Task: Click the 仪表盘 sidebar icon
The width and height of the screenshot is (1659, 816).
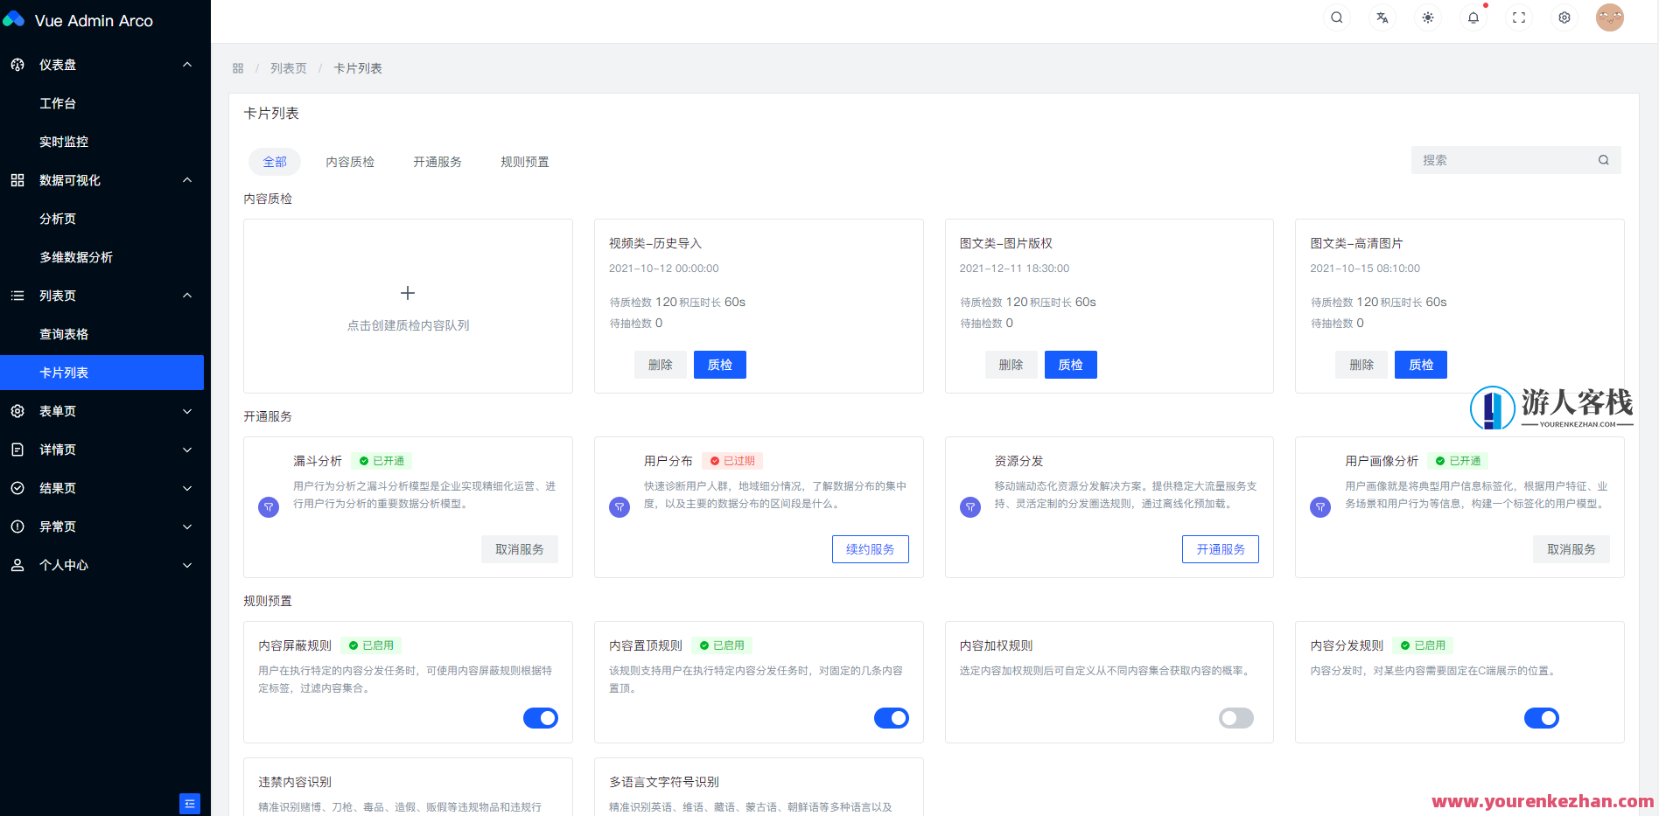Action: pos(17,64)
